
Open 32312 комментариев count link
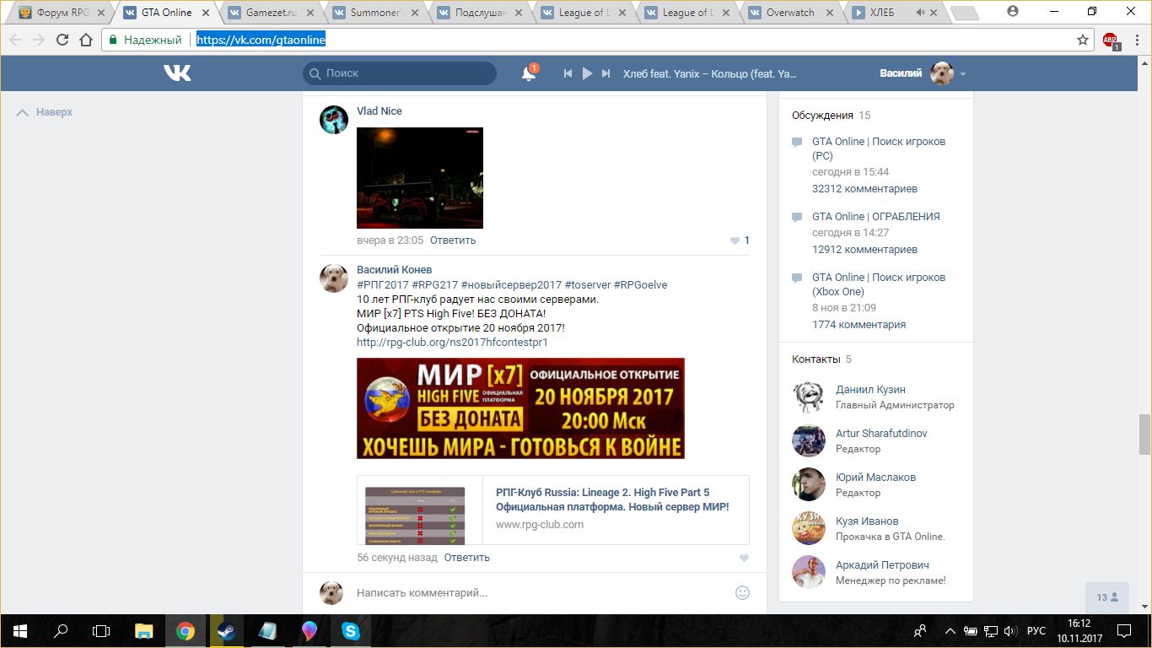point(864,189)
